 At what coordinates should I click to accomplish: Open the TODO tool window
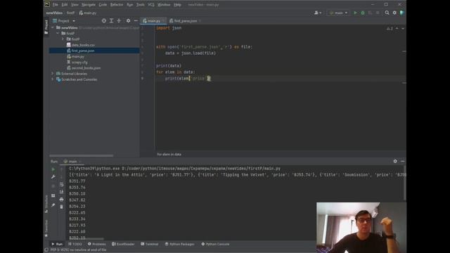pyautogui.click(x=75, y=244)
